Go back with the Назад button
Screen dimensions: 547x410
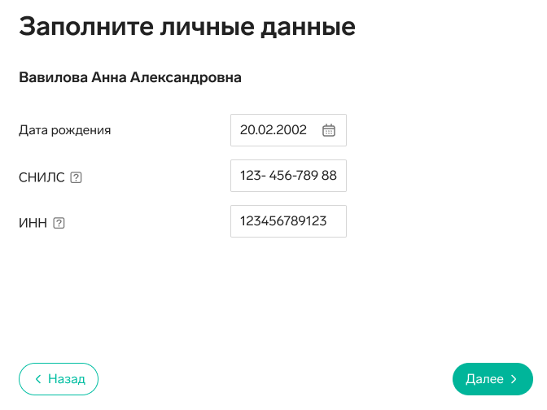(59, 379)
